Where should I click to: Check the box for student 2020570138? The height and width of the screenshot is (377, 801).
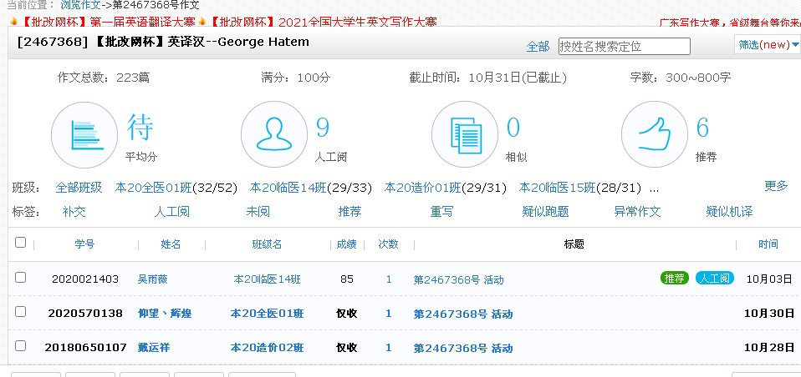(21, 312)
